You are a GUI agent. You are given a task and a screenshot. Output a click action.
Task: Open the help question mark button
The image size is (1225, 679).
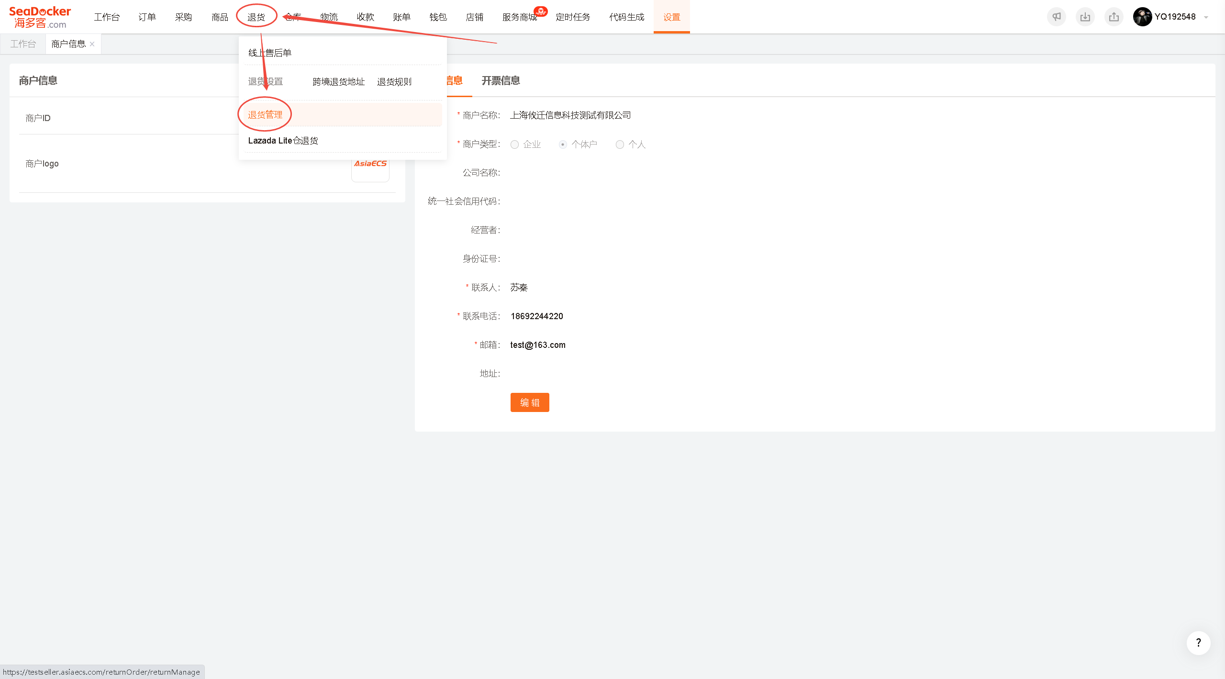(1198, 643)
